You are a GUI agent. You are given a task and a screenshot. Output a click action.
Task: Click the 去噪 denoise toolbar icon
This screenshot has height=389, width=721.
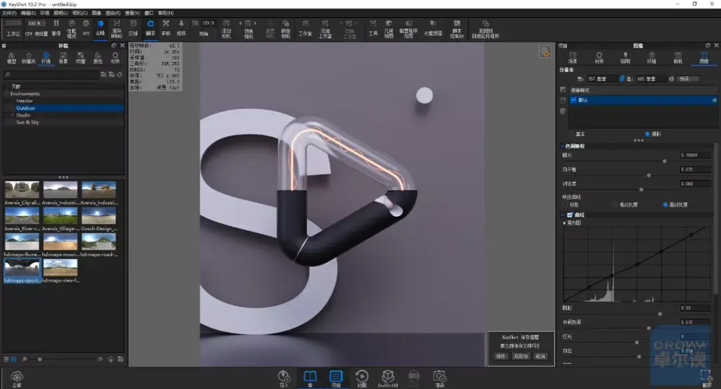pyautogui.click(x=100, y=26)
